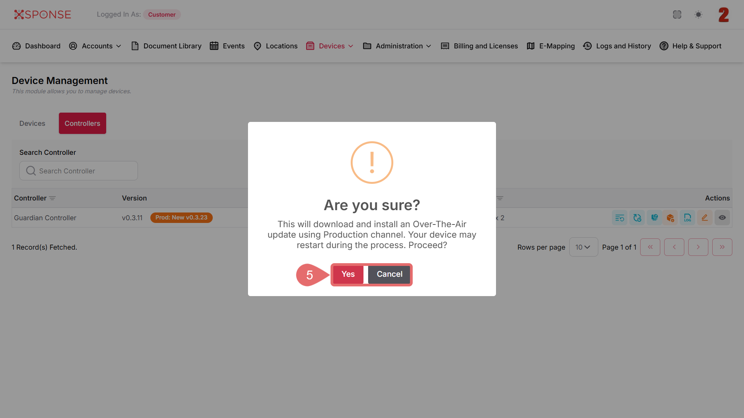
Task: Click Cancel in the confirmation dialog
Action: [x=389, y=274]
